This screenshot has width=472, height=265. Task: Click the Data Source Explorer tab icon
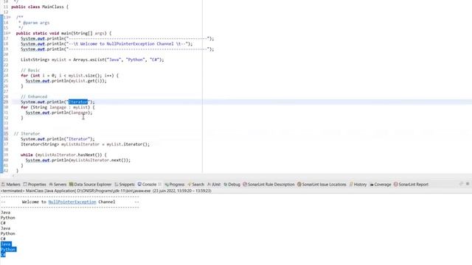point(71,184)
